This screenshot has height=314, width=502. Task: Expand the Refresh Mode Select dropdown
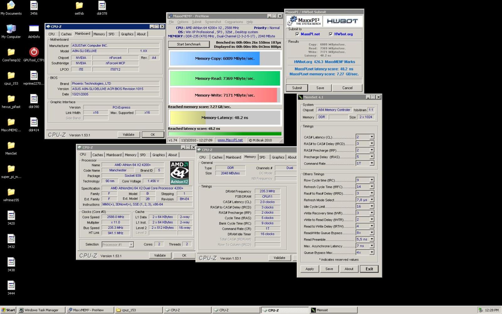coord(372,200)
